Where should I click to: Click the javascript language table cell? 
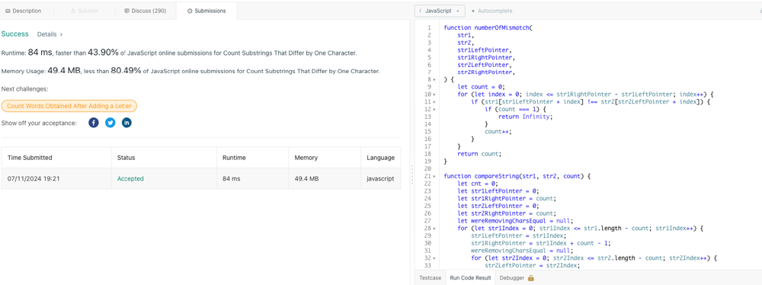(x=380, y=179)
